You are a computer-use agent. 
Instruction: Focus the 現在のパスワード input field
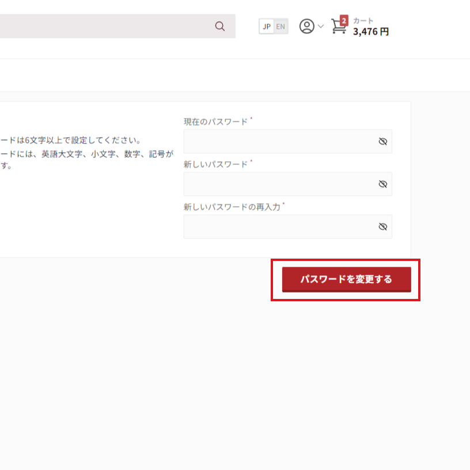pyautogui.click(x=288, y=141)
